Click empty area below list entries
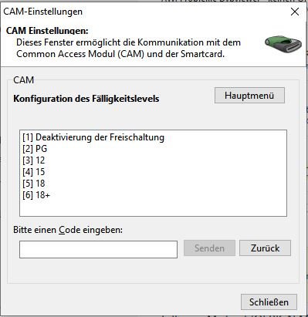Image resolution: width=308 pixels, height=317 pixels. (153, 208)
